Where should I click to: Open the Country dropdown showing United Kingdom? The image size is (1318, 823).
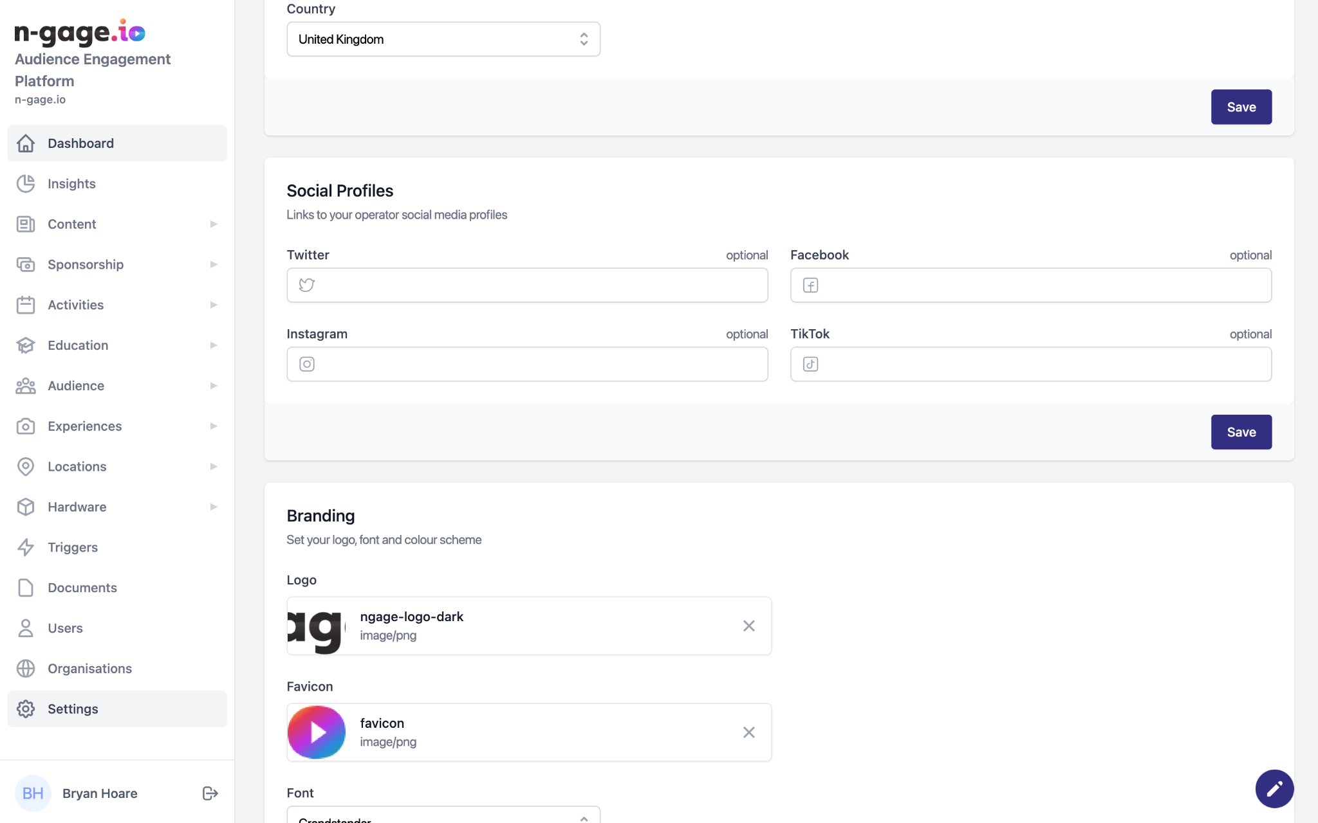pyautogui.click(x=443, y=39)
